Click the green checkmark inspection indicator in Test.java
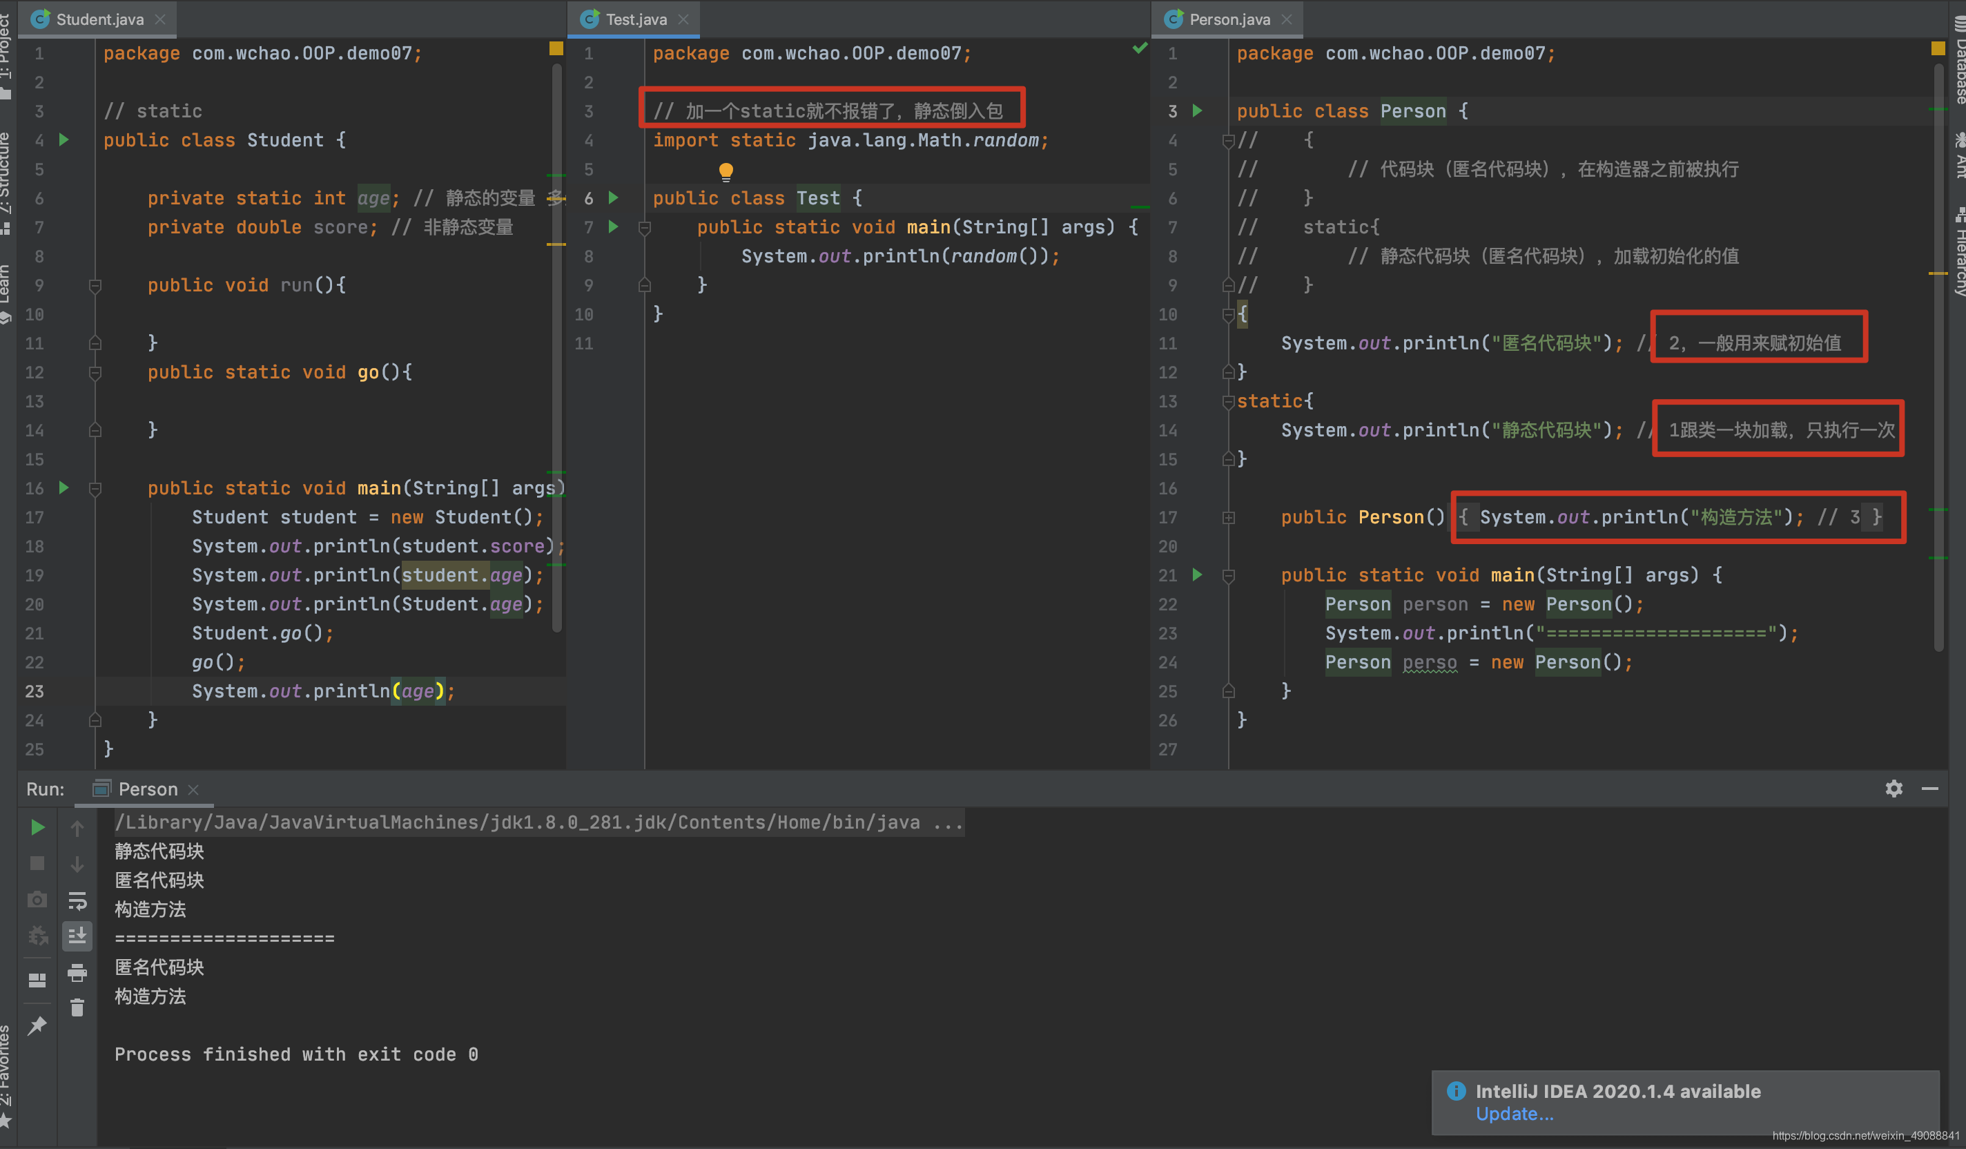 pyautogui.click(x=1140, y=48)
